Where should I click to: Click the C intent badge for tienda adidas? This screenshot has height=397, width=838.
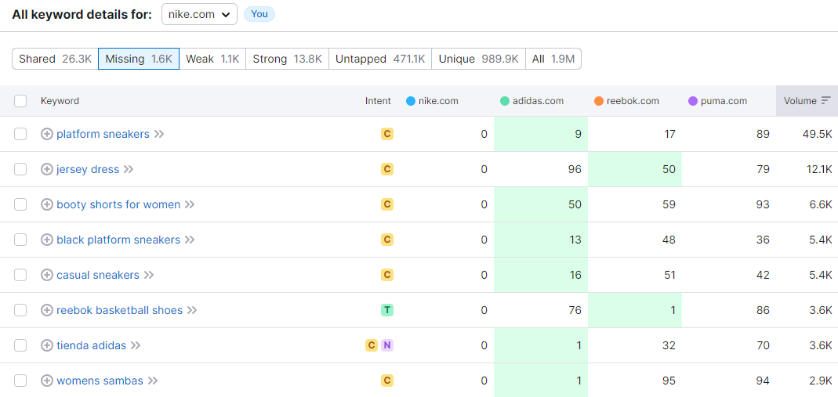[372, 345]
